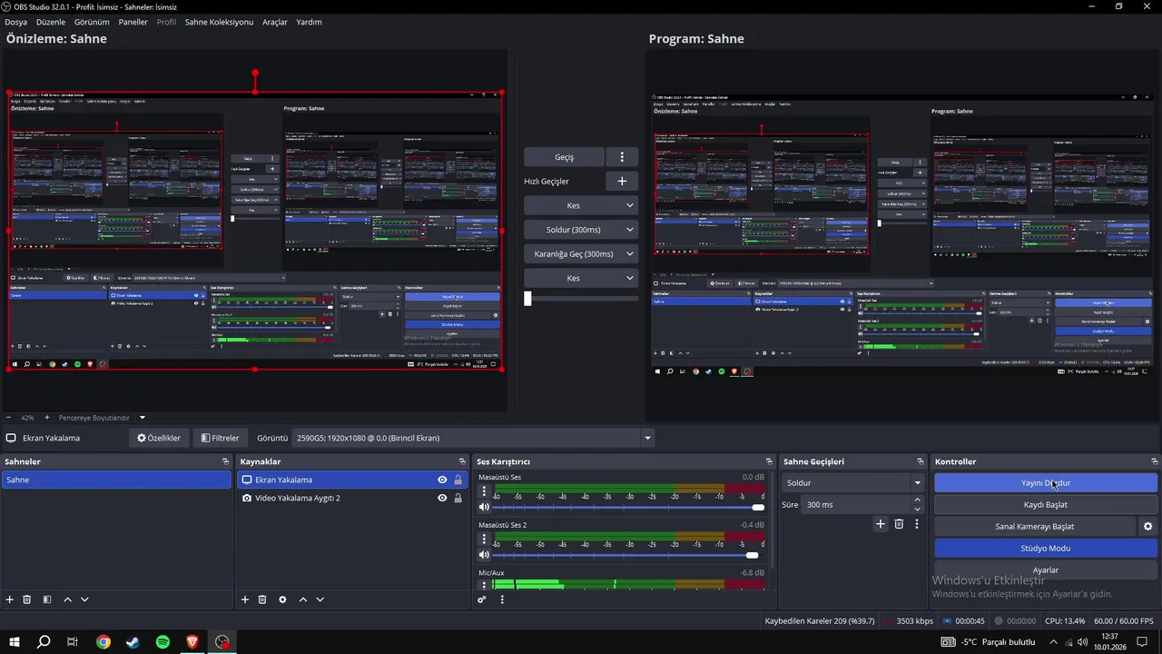The image size is (1162, 654).
Task: Delete the selected source with trash icon
Action: click(262, 599)
